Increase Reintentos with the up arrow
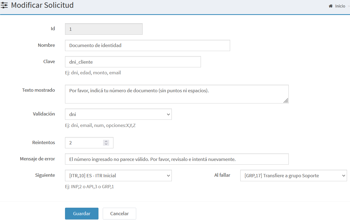This screenshot has width=350, height=220. [106, 141]
